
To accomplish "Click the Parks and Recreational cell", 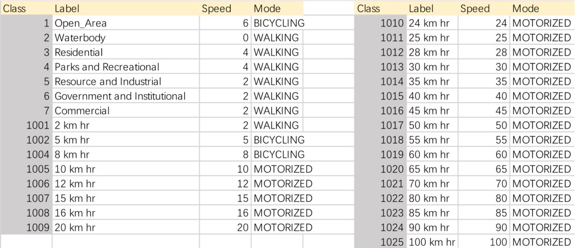I will point(107,67).
